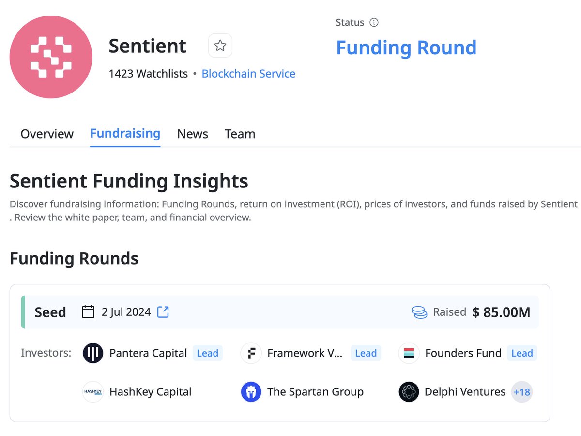The width and height of the screenshot is (581, 436).
Task: Switch to the Overview tab
Action: point(47,134)
